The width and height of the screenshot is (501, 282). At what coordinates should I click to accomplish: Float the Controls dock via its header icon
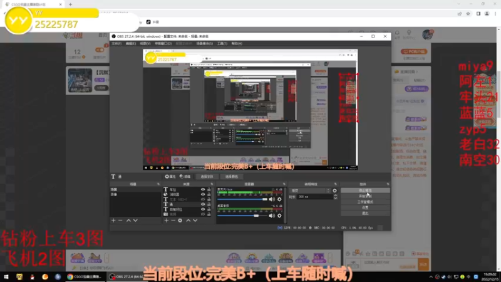(x=388, y=184)
